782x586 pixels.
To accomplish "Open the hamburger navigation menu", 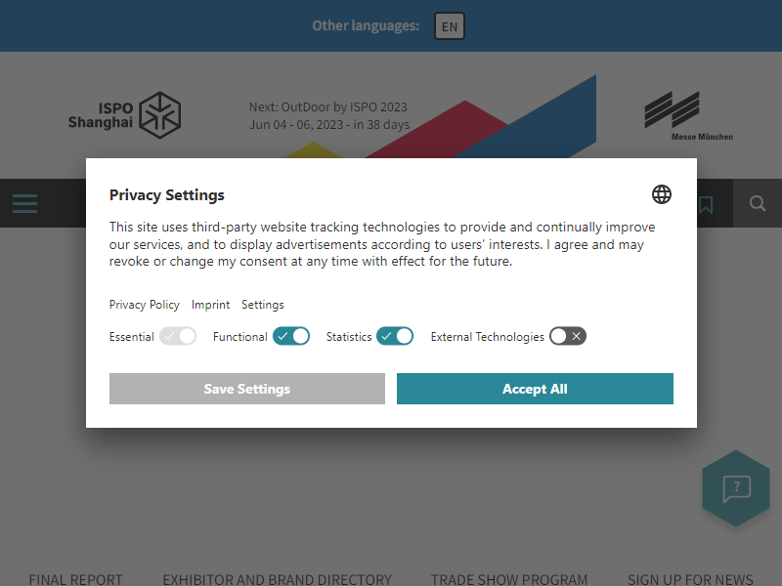I will [x=25, y=204].
